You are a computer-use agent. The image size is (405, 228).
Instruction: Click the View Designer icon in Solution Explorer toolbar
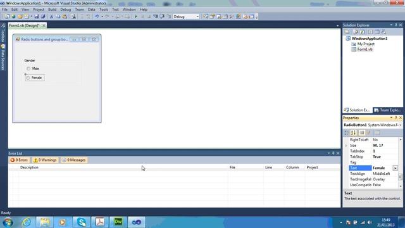377,32
